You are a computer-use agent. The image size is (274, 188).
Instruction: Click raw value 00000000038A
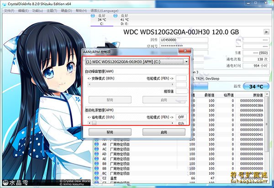coord(252,105)
